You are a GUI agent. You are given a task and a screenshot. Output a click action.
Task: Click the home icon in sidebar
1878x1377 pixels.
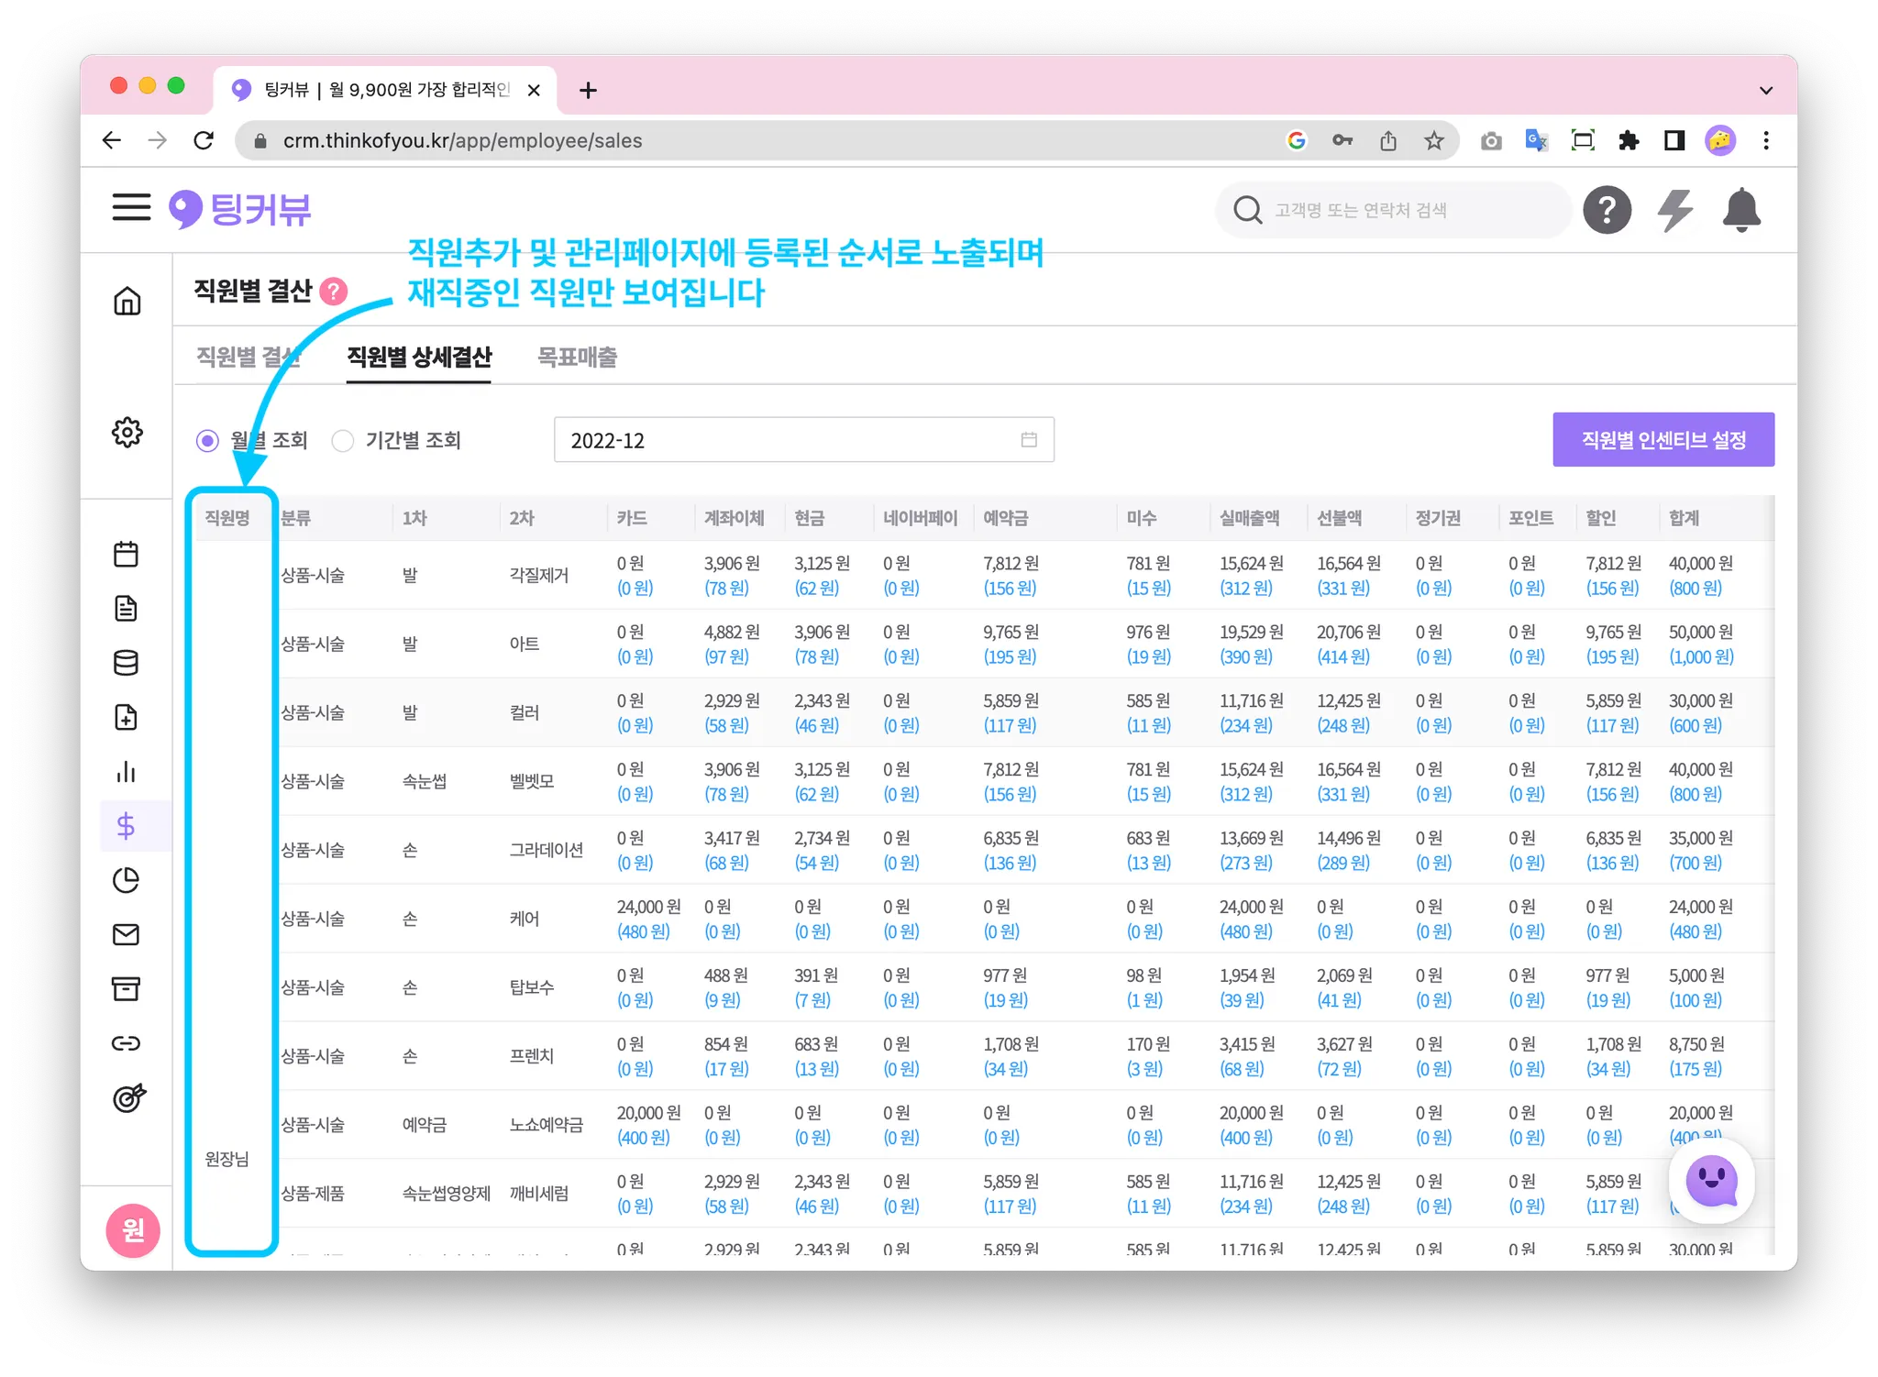click(127, 301)
